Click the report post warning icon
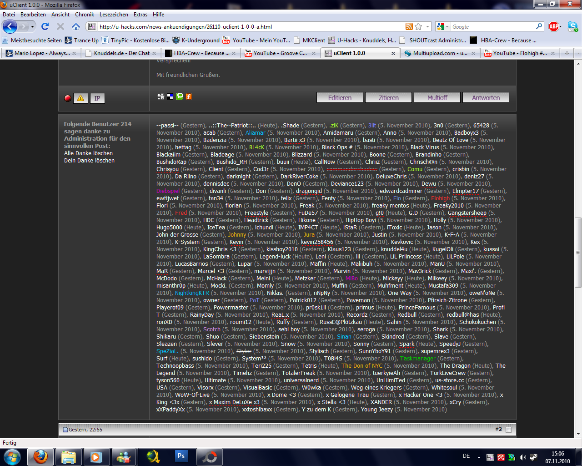This screenshot has width=582, height=466. (x=80, y=98)
